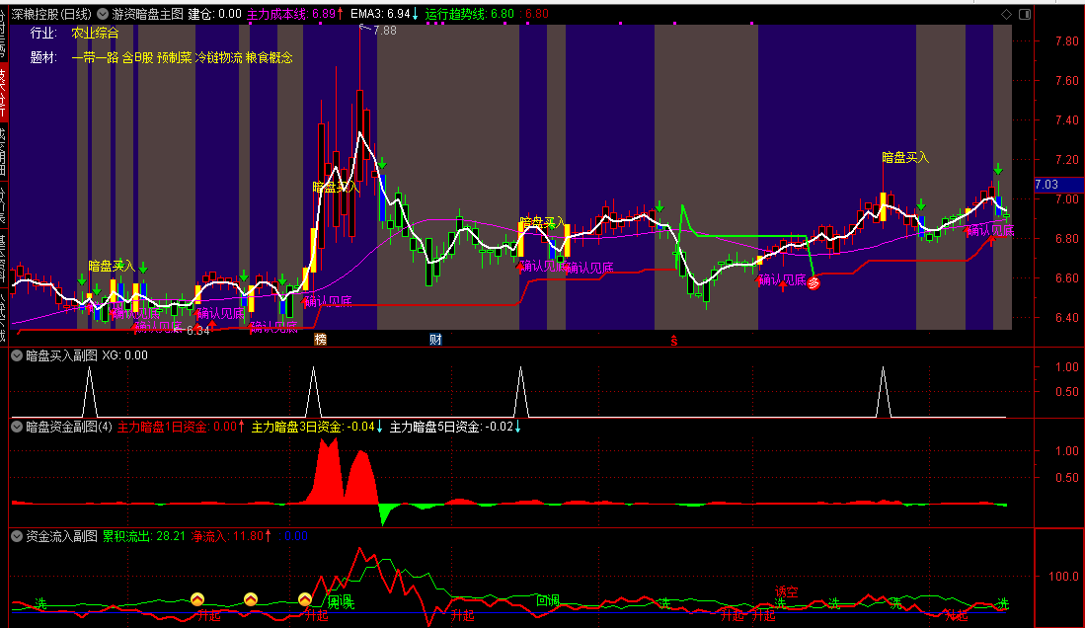Viewport: 1085px width, 628px height.
Task: Expand the 暗盘买入副图 indicator menu arrow
Action: coord(18,355)
